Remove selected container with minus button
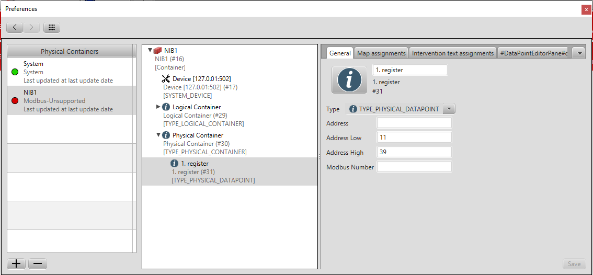This screenshot has width=593, height=275. [x=37, y=264]
